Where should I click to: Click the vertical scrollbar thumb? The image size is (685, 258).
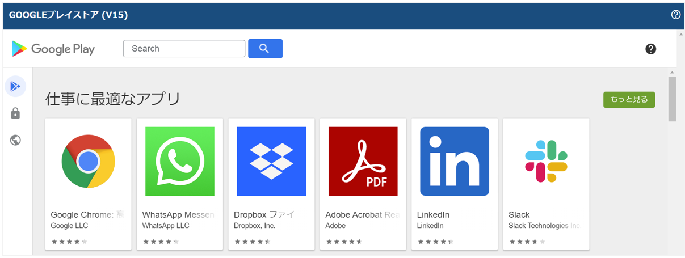click(672, 99)
